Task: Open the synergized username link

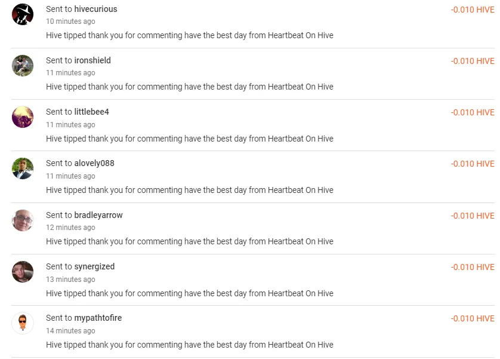Action: [94, 266]
